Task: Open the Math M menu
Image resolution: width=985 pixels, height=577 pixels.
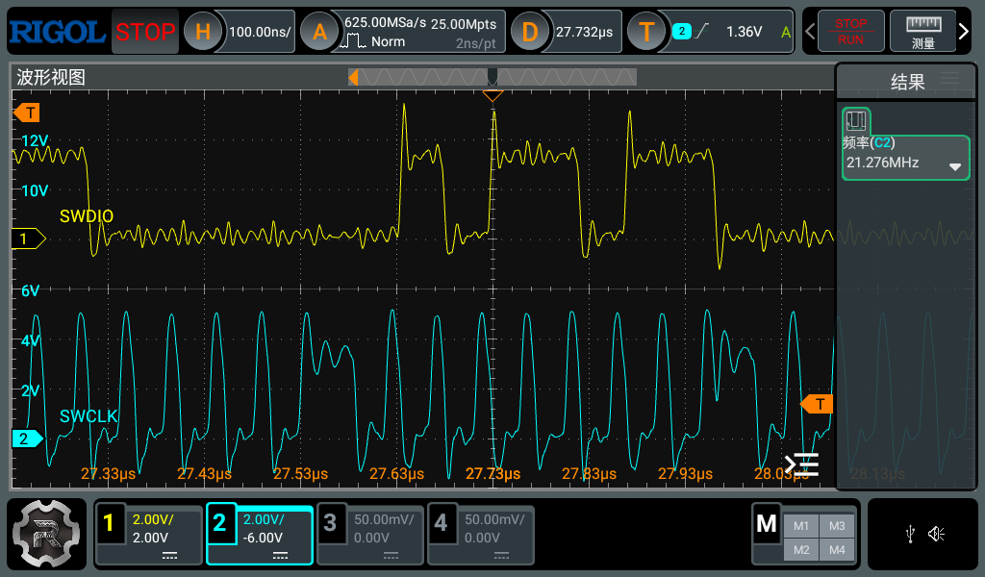Action: (x=767, y=524)
